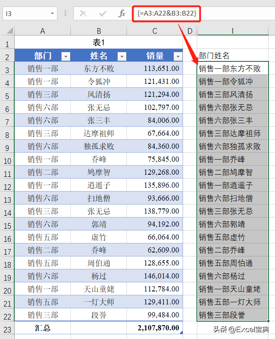This screenshot has width=275, height=339.
Task: Select column A header
Action: click(x=42, y=31)
